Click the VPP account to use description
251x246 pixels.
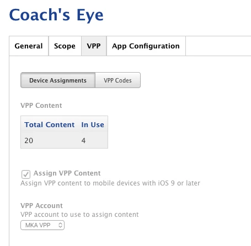point(79,215)
